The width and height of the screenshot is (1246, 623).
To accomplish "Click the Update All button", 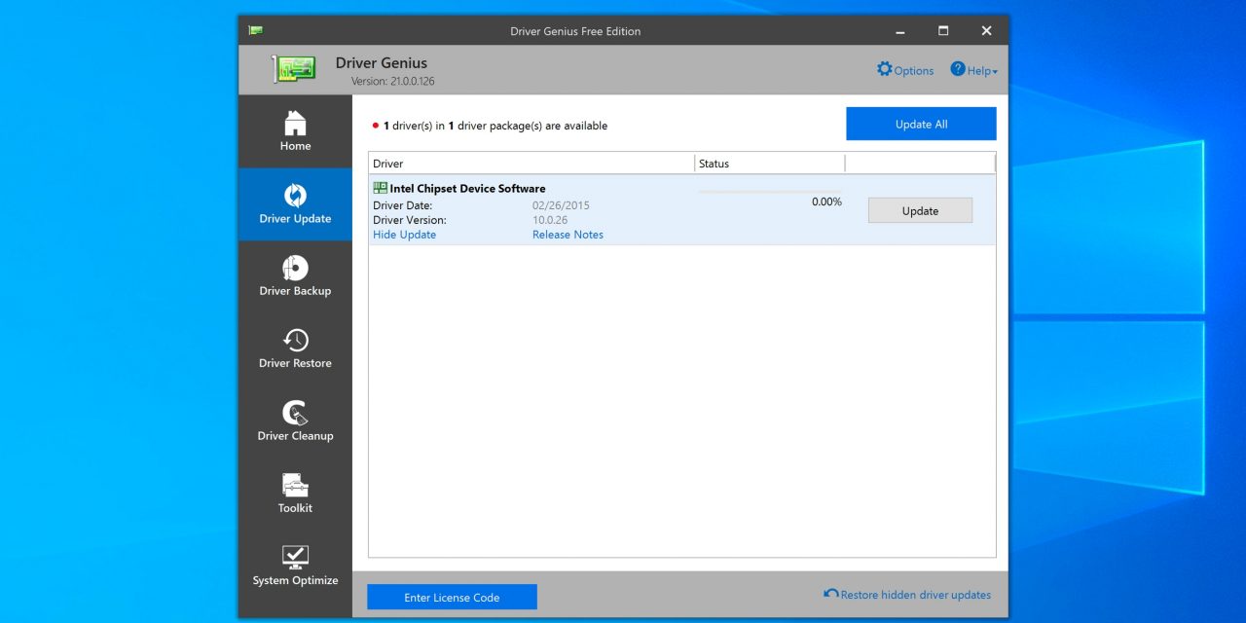I will [x=921, y=124].
